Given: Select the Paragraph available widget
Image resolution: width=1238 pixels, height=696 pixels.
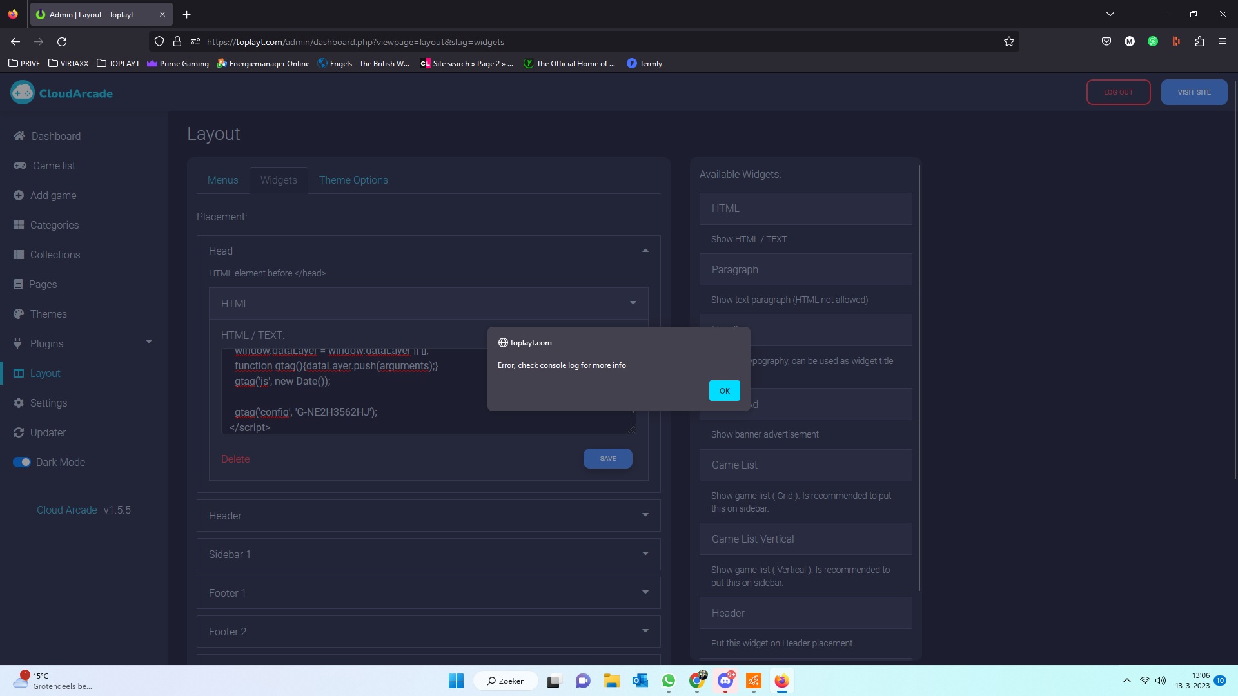Looking at the screenshot, I should (x=805, y=269).
